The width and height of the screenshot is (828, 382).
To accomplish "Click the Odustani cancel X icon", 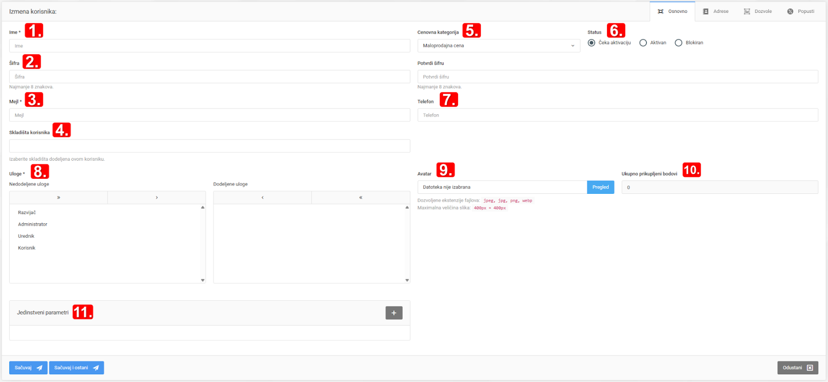I will [x=810, y=368].
